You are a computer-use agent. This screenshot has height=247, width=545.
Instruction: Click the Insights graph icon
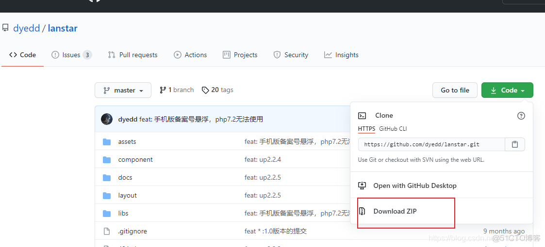pyautogui.click(x=328, y=55)
